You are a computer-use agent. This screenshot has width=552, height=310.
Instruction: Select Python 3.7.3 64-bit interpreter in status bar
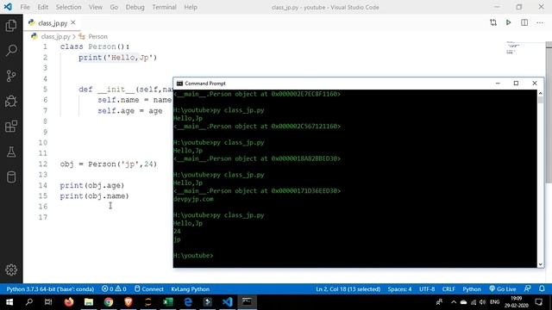50,289
